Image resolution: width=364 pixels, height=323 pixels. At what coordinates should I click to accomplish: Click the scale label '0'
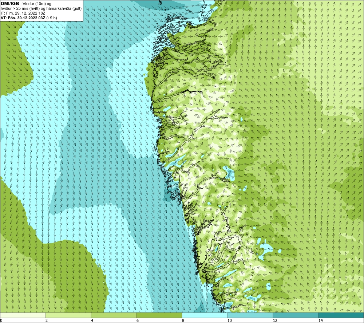coord(1,320)
